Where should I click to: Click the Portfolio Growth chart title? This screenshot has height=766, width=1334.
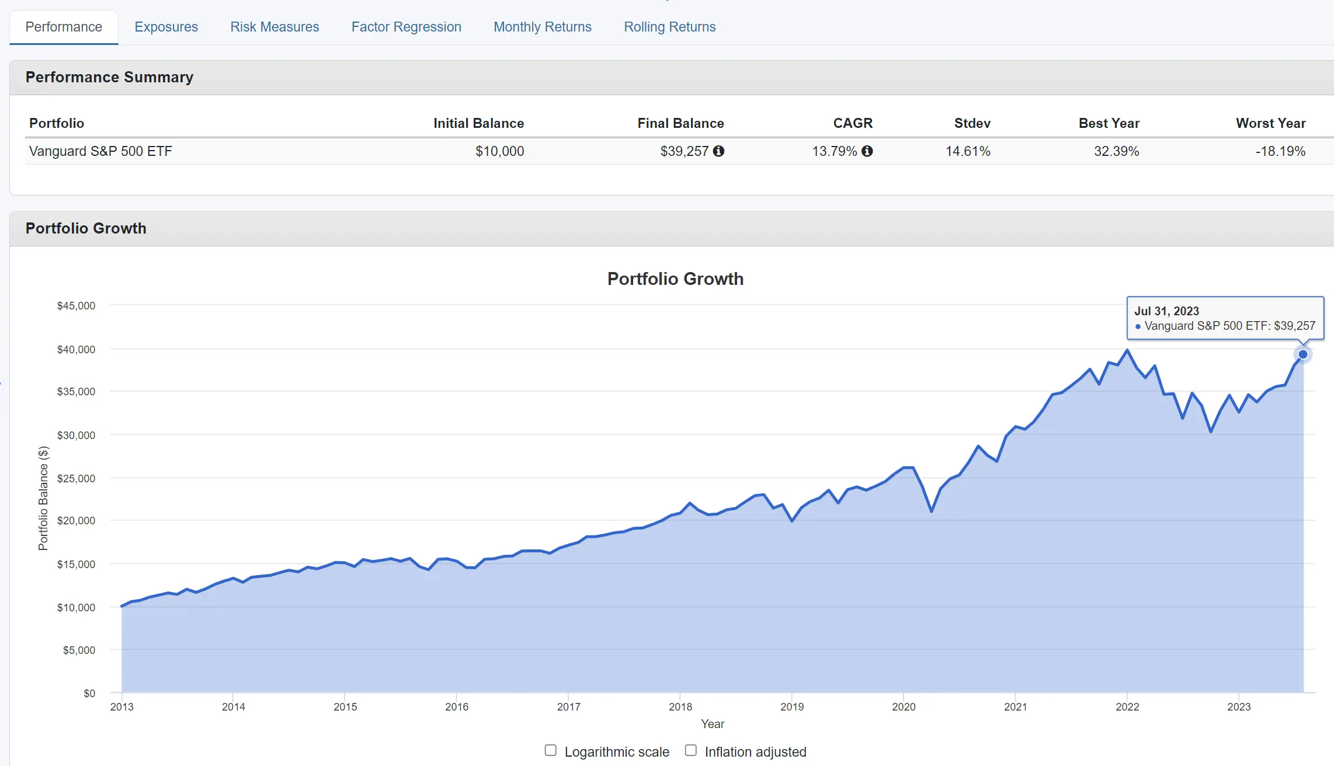click(675, 278)
